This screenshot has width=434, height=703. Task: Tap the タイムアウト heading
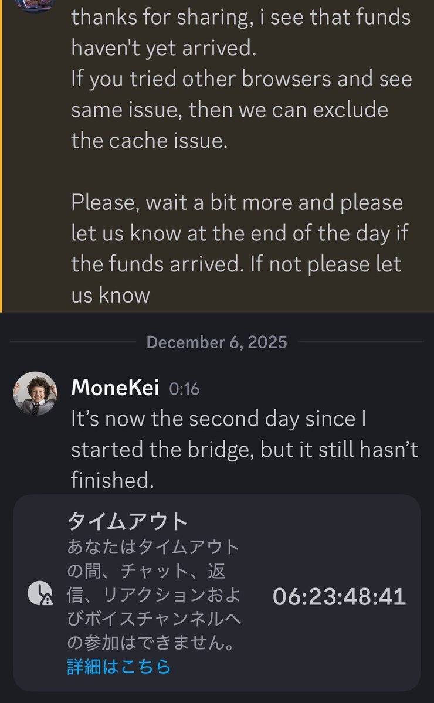click(x=128, y=521)
